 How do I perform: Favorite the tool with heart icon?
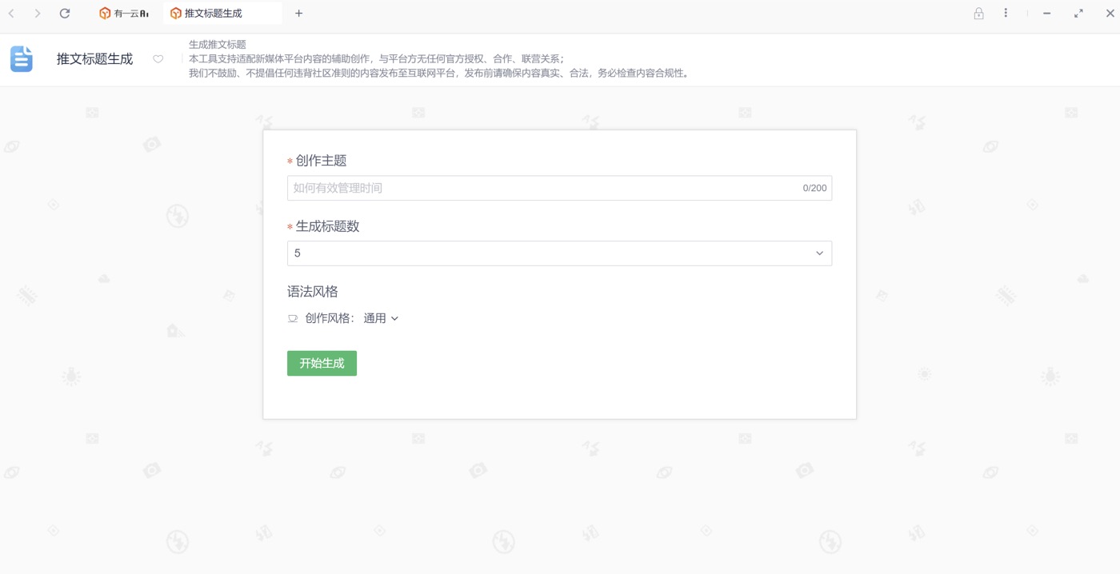pyautogui.click(x=158, y=59)
